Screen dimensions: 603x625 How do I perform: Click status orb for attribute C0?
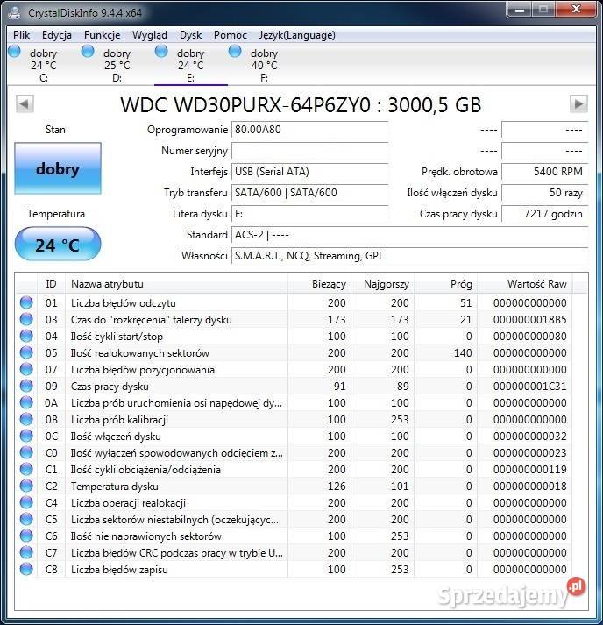tap(26, 453)
